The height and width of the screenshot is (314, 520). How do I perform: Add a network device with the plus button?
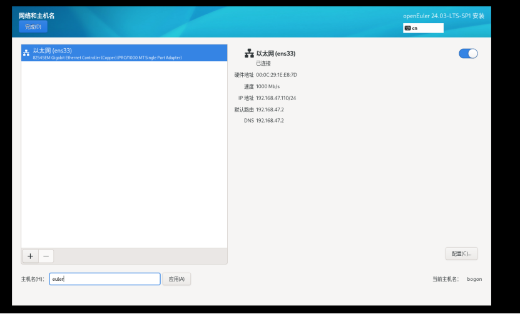pos(30,256)
